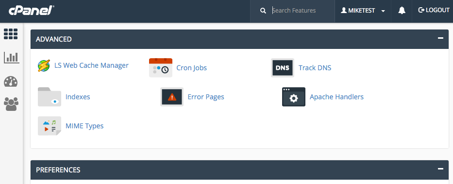
Task: Open the notifications bell
Action: [402, 11]
